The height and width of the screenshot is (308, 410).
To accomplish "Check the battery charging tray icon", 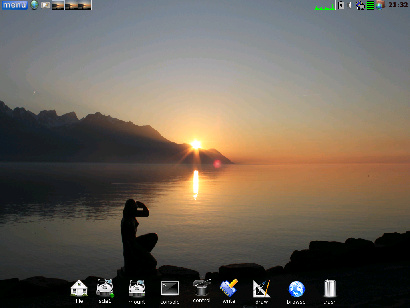I will click(x=341, y=5).
